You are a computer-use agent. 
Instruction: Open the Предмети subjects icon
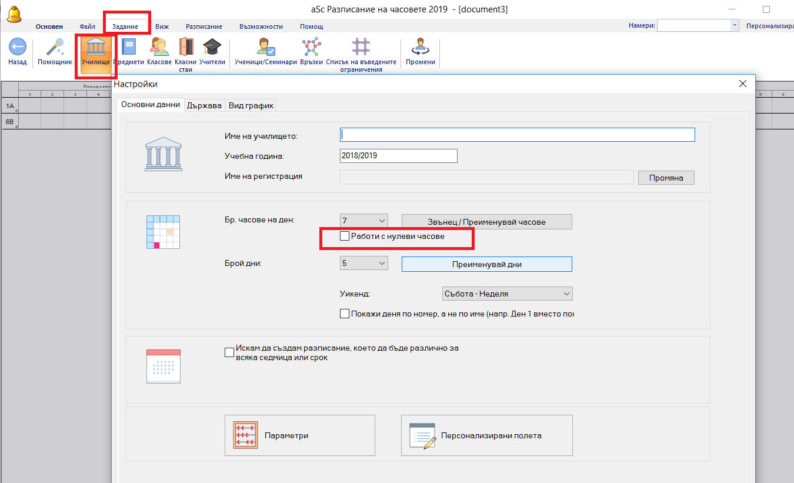pos(128,48)
